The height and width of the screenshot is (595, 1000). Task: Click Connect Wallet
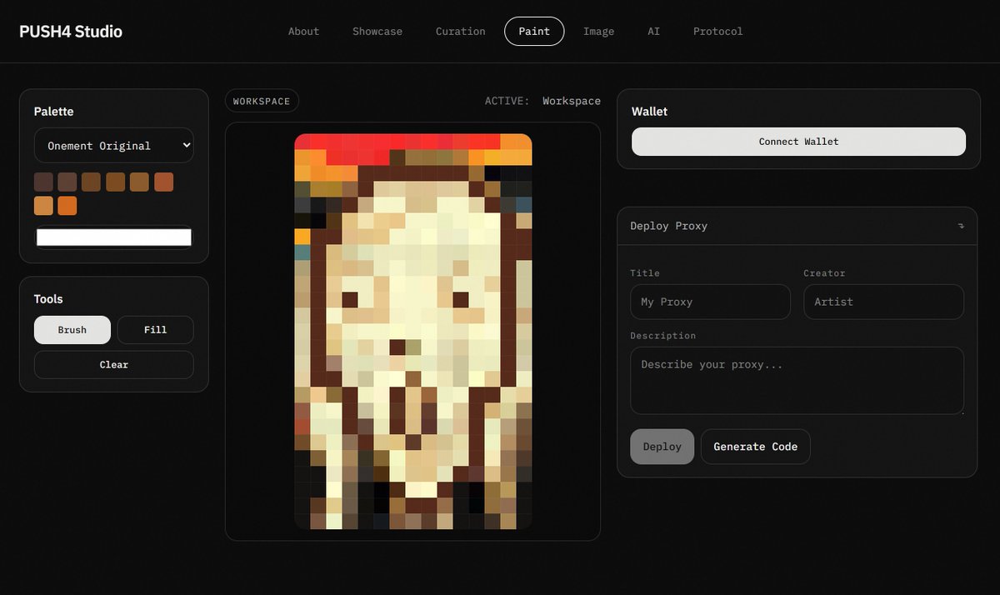click(798, 142)
